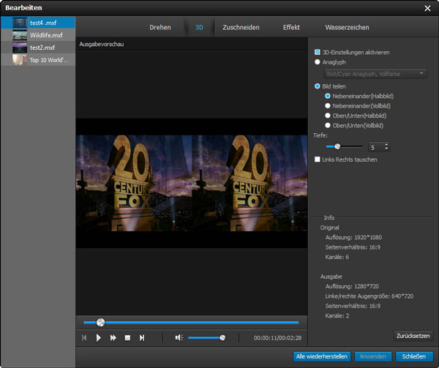Switch to the Zuschneiden tab
Image resolution: width=439 pixels, height=368 pixels.
tap(241, 27)
